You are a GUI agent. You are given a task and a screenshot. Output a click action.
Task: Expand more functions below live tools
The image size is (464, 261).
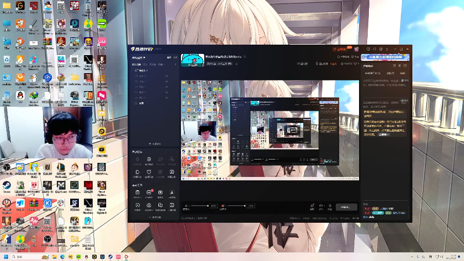click(155, 217)
